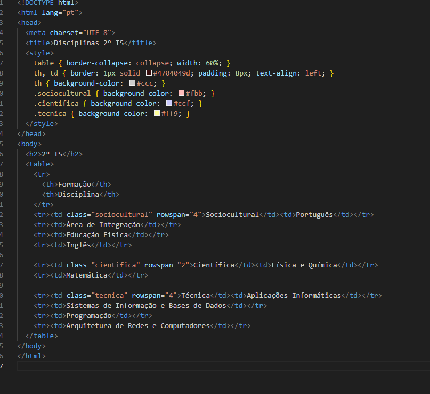Click the 'Aplicações Informáticas' cell text
The image size is (430, 394).
pos(294,296)
